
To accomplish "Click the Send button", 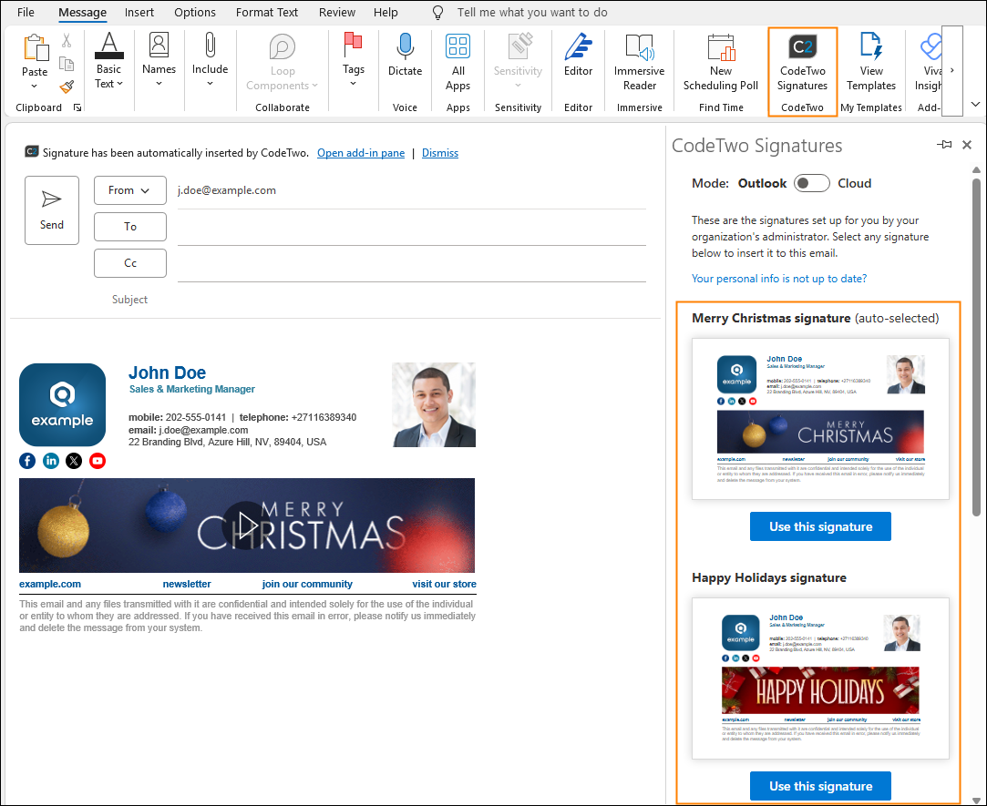I will pos(52,210).
